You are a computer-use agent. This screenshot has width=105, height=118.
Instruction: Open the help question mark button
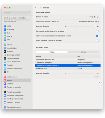[99, 82]
